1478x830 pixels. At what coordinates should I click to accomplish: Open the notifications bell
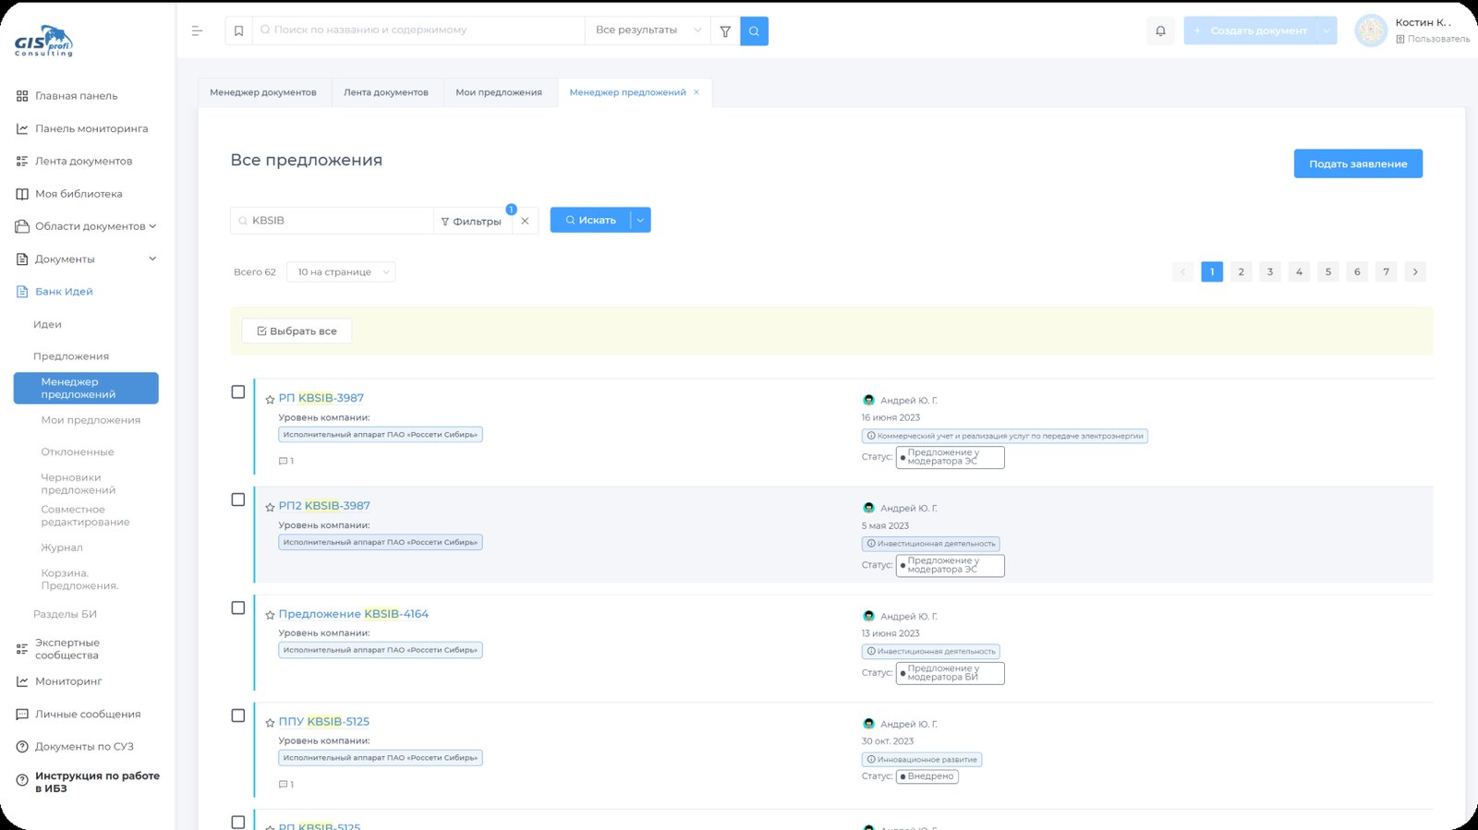[1160, 30]
